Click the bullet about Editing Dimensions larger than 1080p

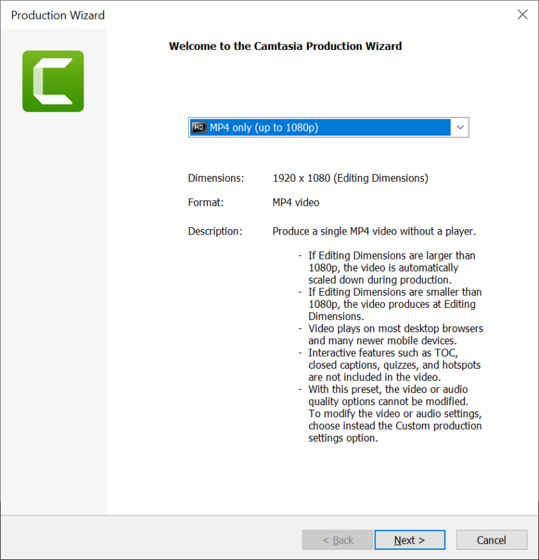387,268
